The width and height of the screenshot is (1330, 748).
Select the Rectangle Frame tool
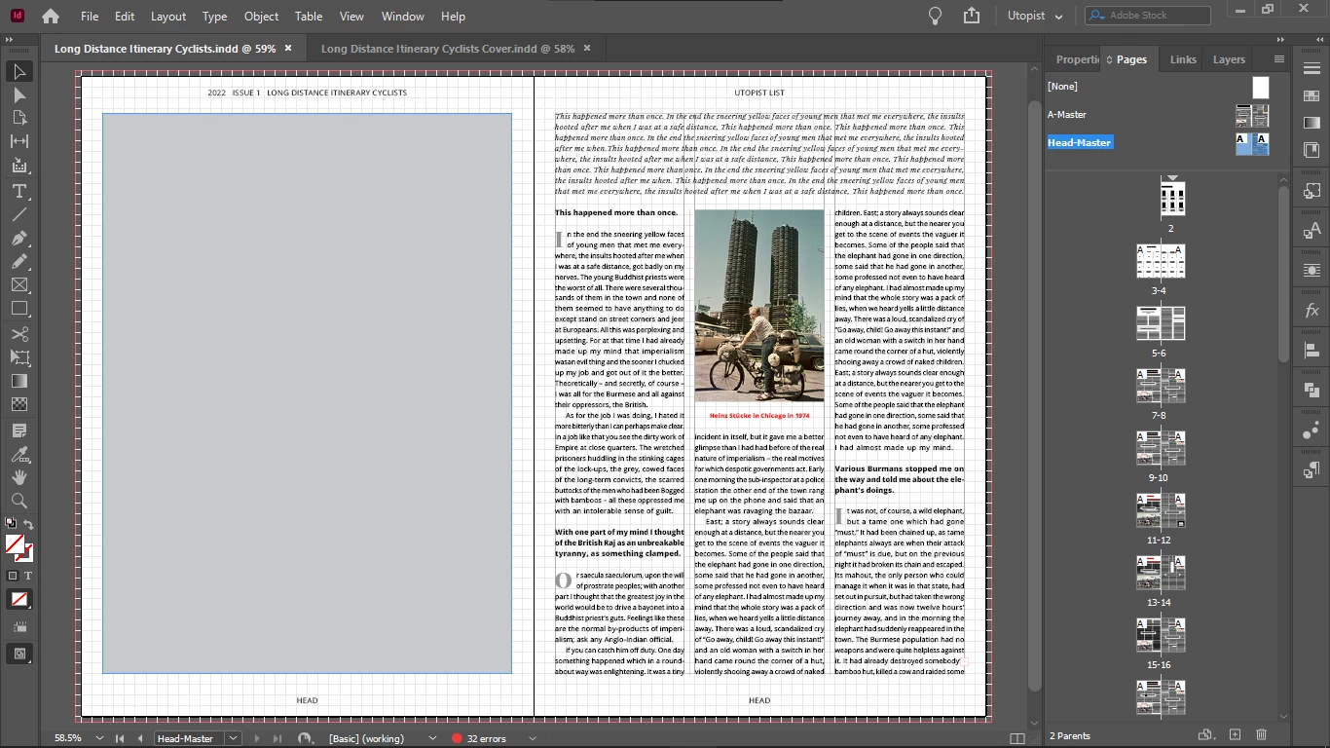[x=18, y=284]
